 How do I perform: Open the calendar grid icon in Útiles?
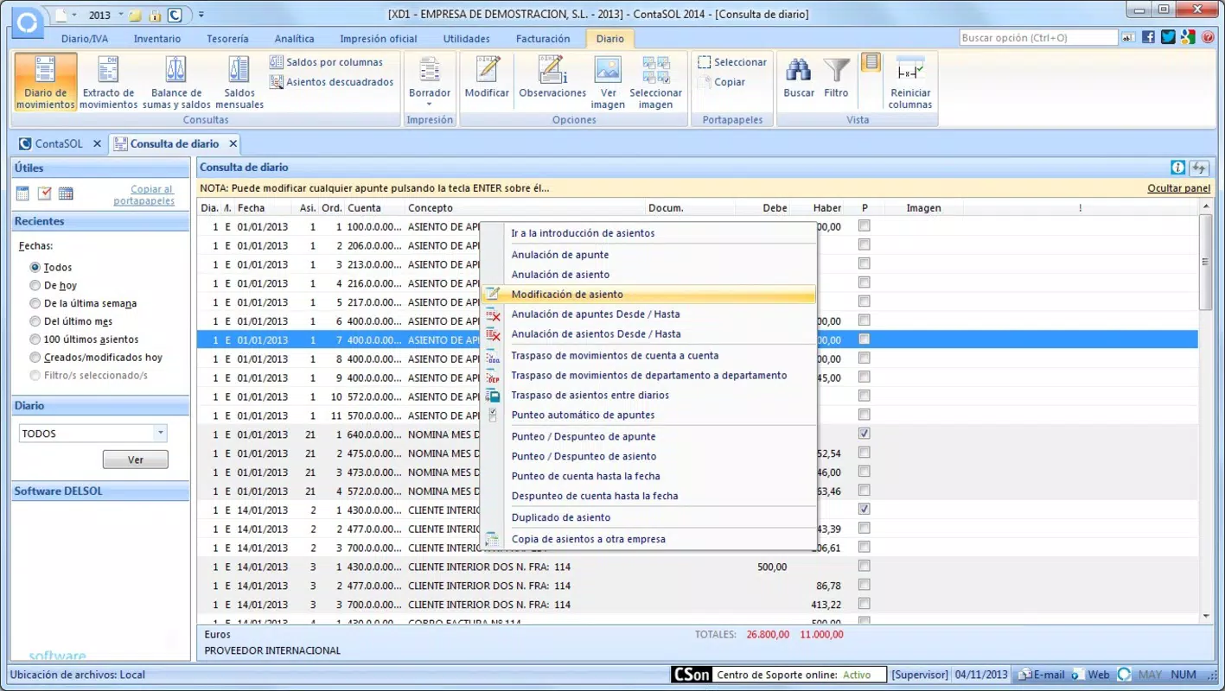(x=66, y=193)
